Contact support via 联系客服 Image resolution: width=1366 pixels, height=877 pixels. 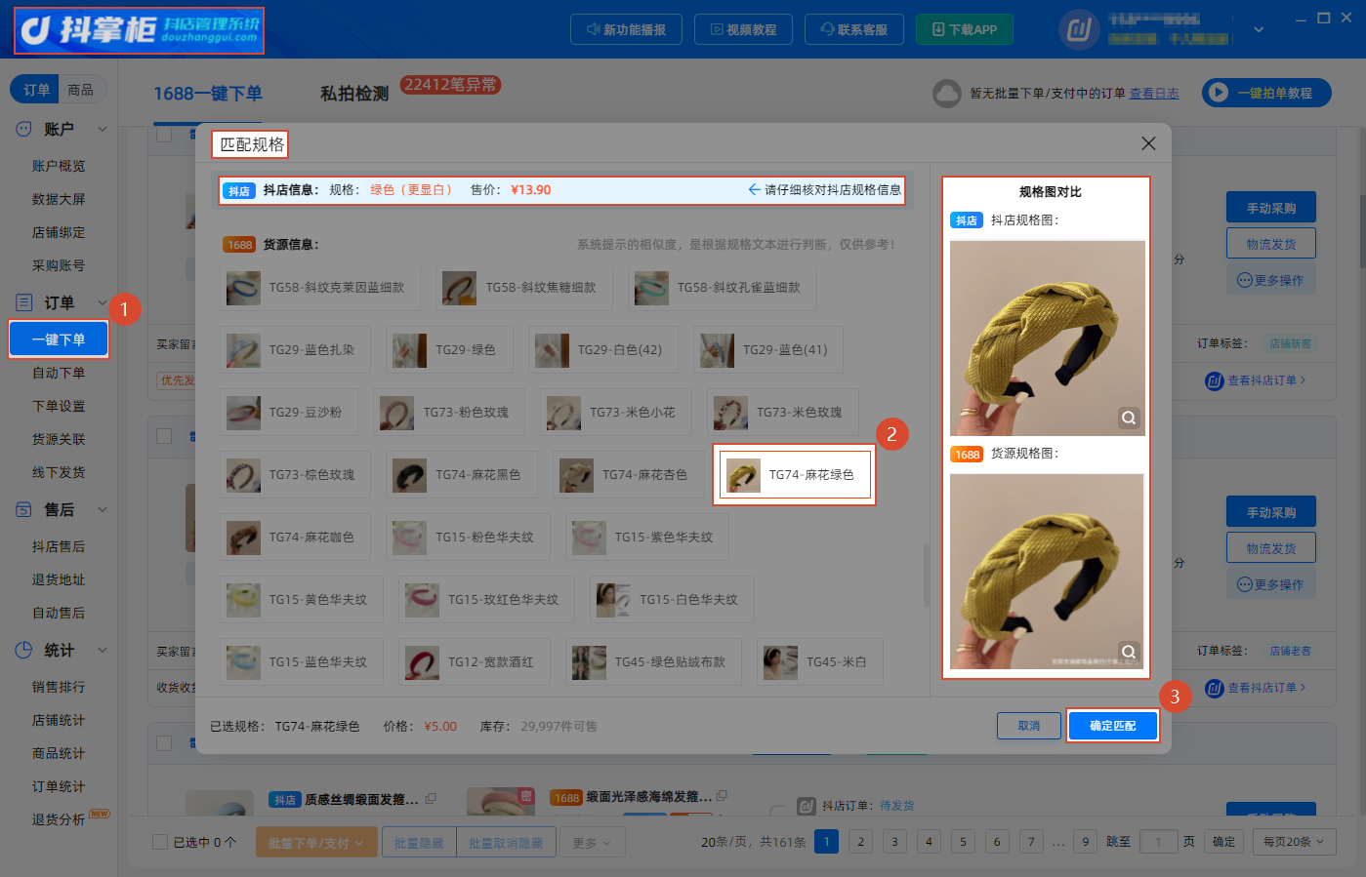coord(854,29)
